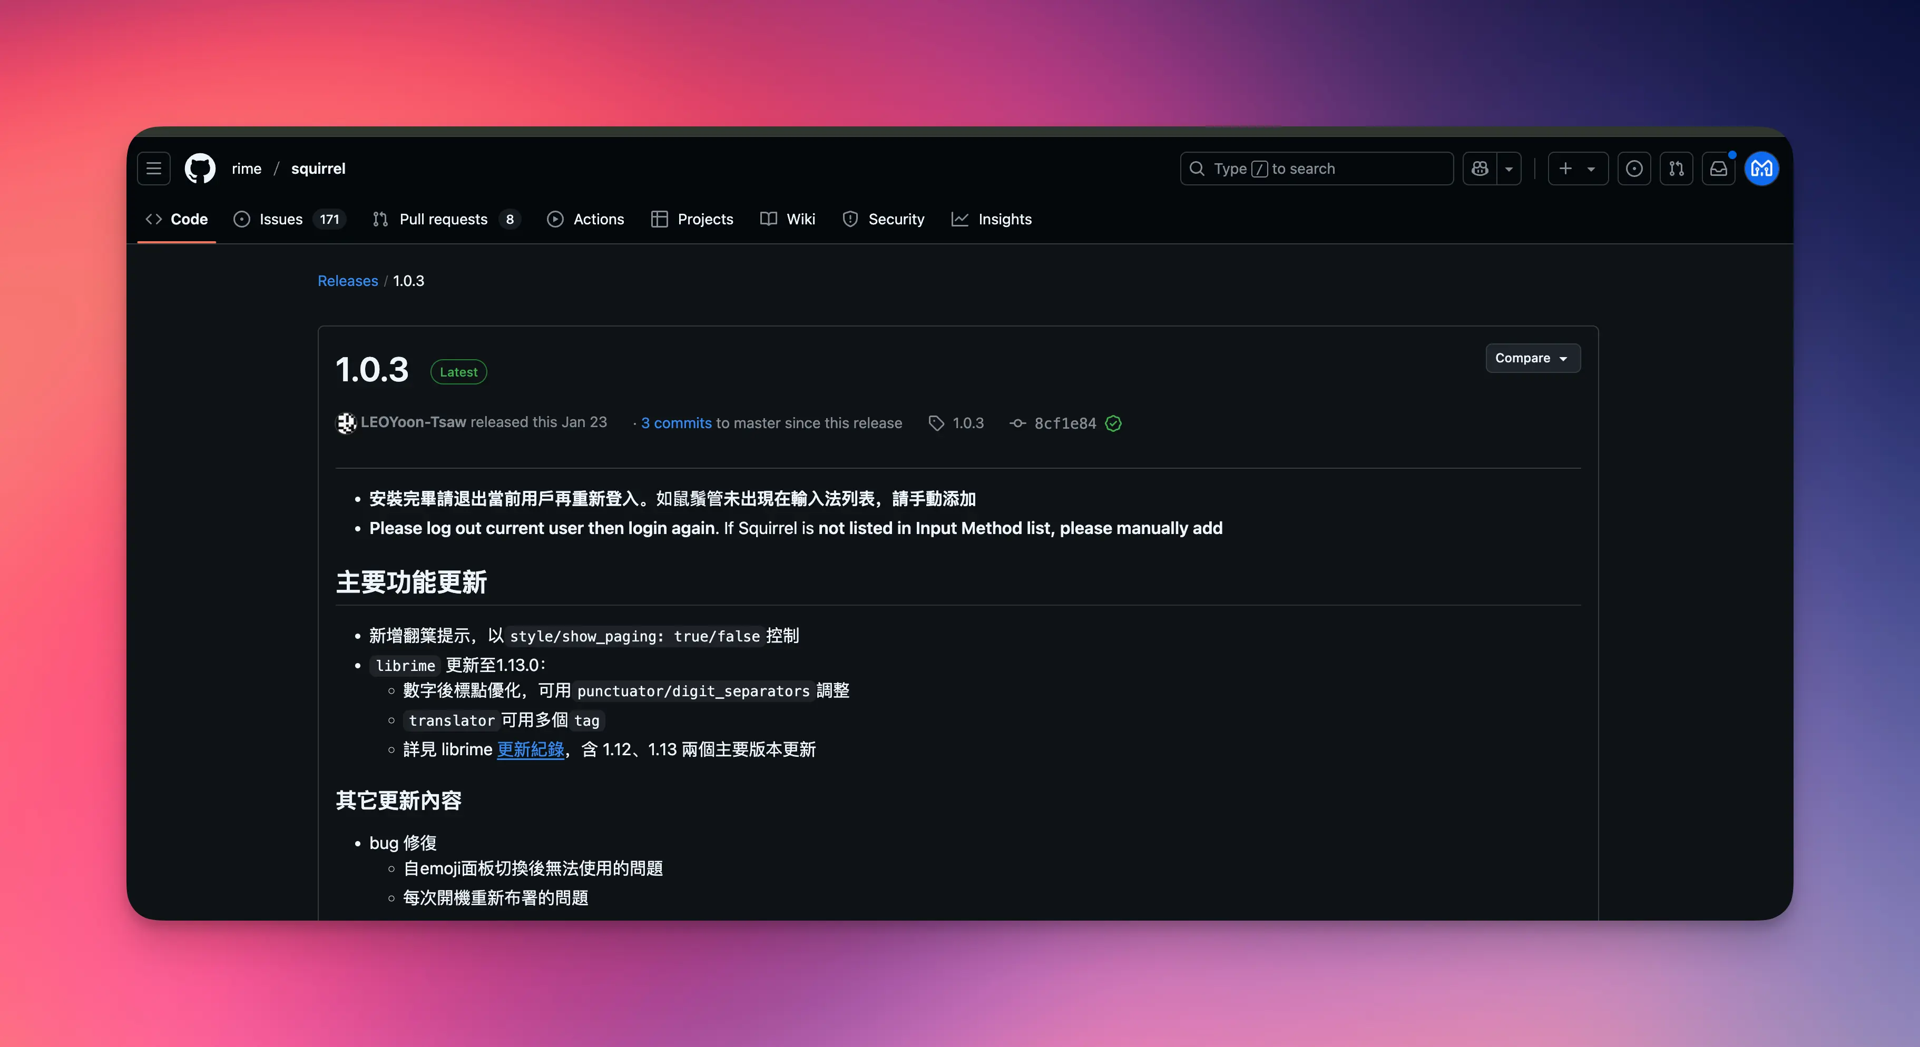Switch to the Wiki tab

pyautogui.click(x=788, y=219)
